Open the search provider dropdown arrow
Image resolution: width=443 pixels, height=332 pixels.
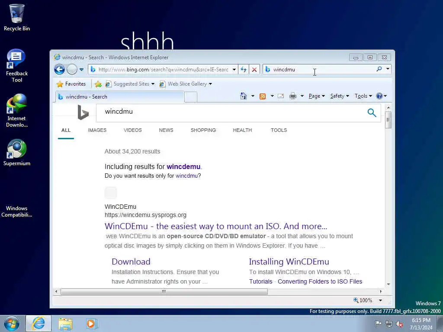tap(388, 69)
